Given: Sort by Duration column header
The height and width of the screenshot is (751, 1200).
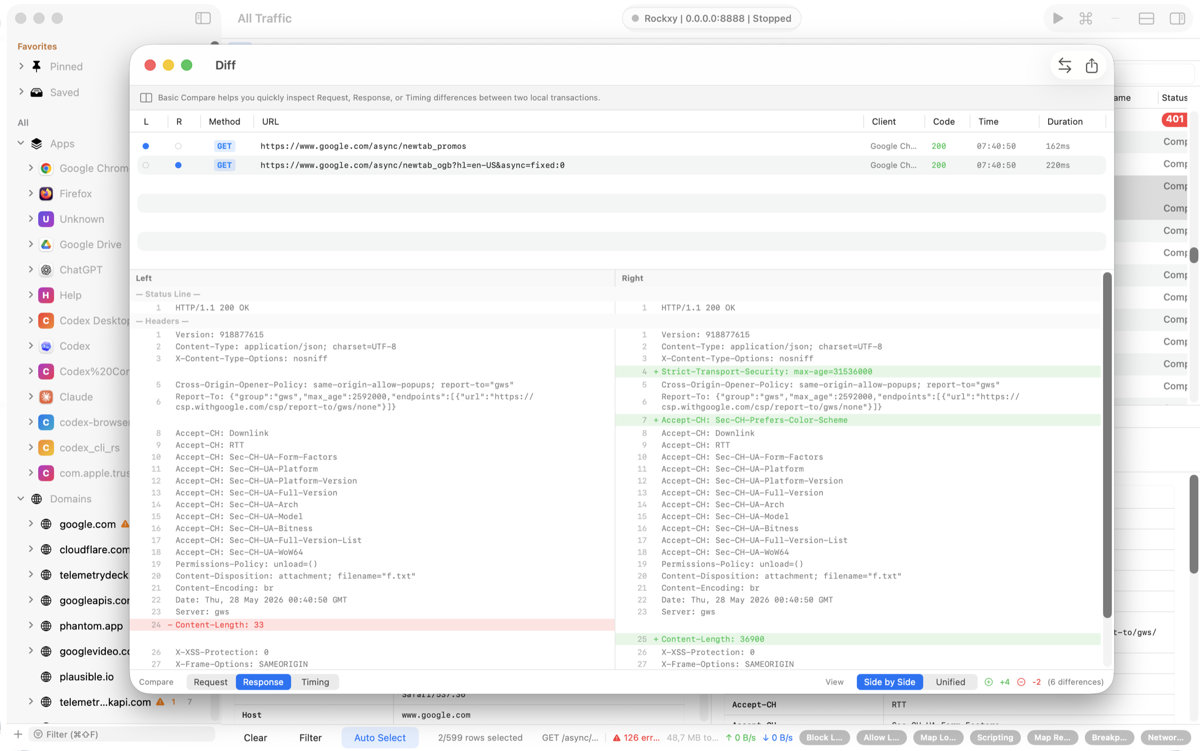Looking at the screenshot, I should [1065, 121].
